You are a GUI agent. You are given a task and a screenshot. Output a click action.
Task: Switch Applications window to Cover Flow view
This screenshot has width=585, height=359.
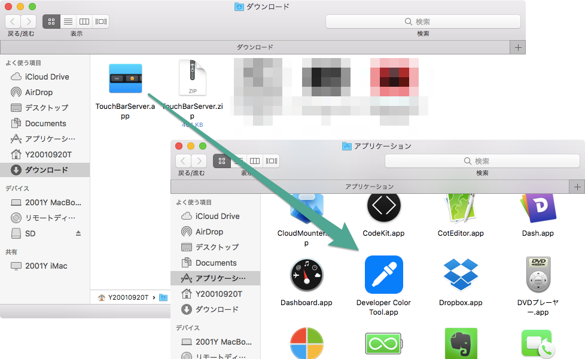click(x=271, y=161)
